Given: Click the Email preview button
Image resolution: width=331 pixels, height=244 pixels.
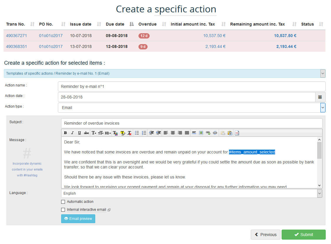Looking at the screenshot, I should tap(78, 219).
